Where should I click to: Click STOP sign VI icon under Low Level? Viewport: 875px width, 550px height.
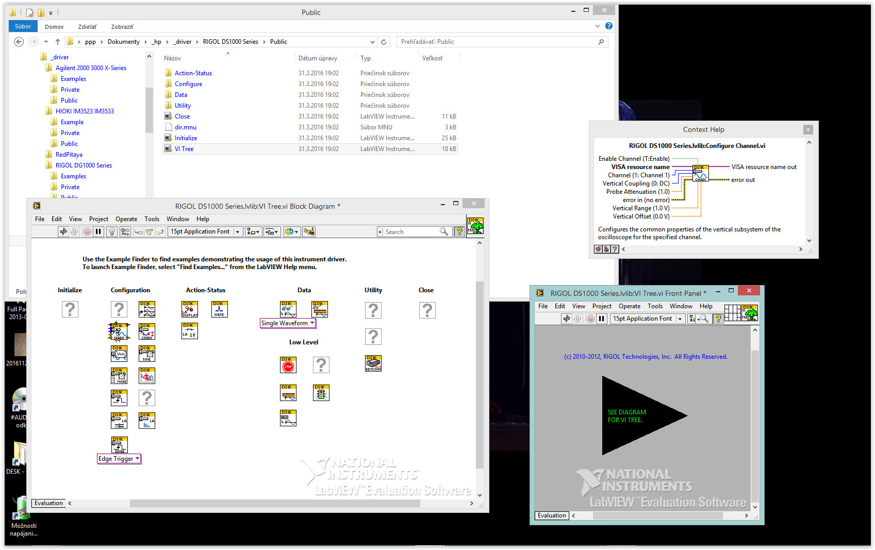click(x=288, y=365)
